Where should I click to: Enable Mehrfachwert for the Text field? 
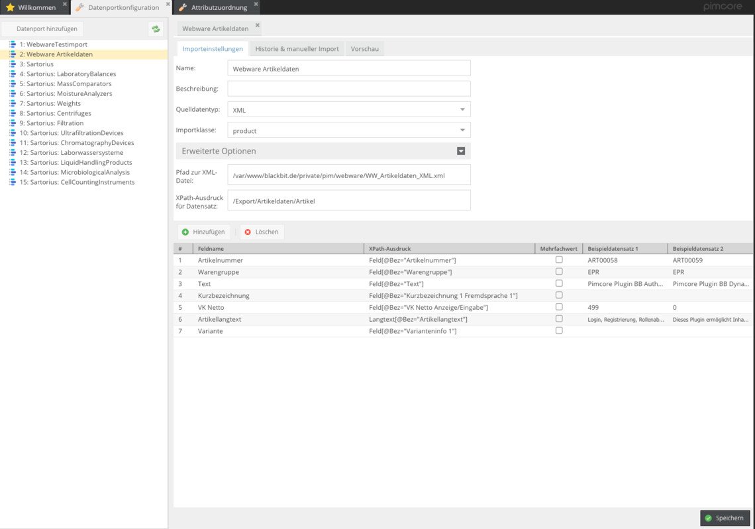tap(559, 283)
